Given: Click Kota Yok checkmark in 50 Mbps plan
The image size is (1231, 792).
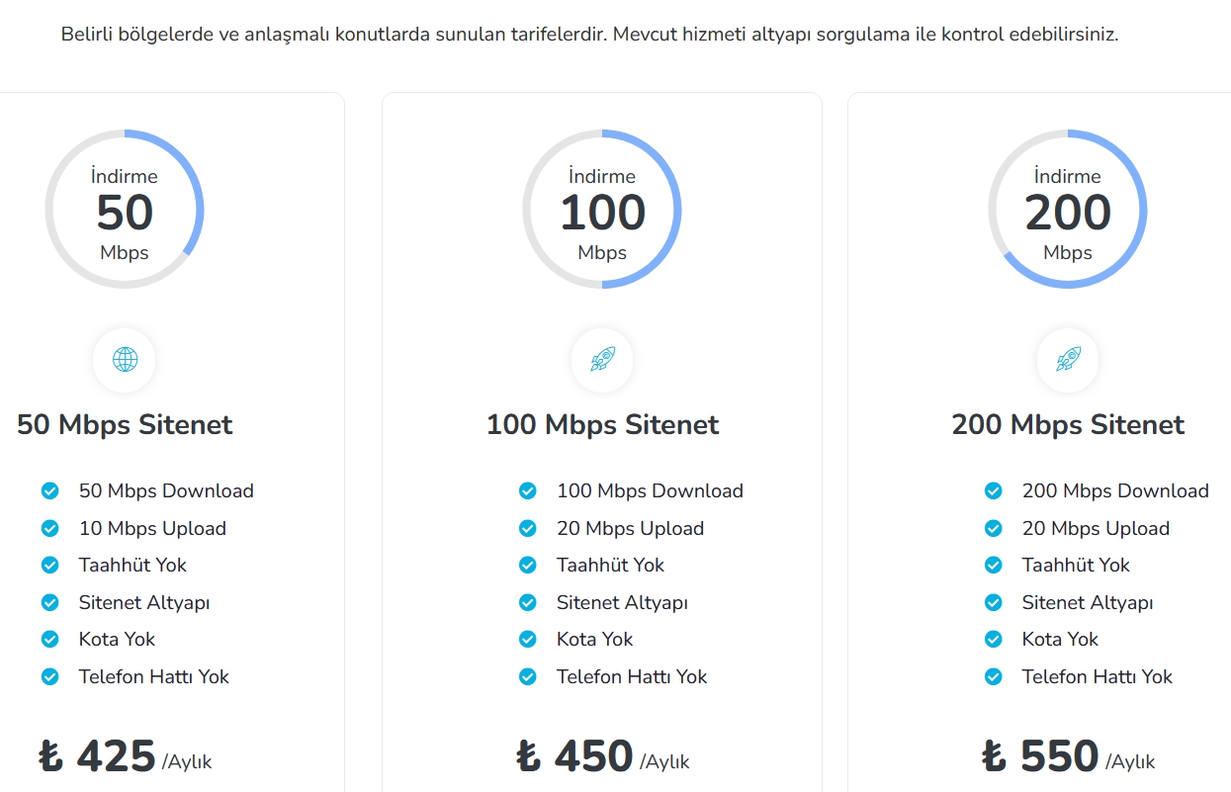Looking at the screenshot, I should (50, 640).
